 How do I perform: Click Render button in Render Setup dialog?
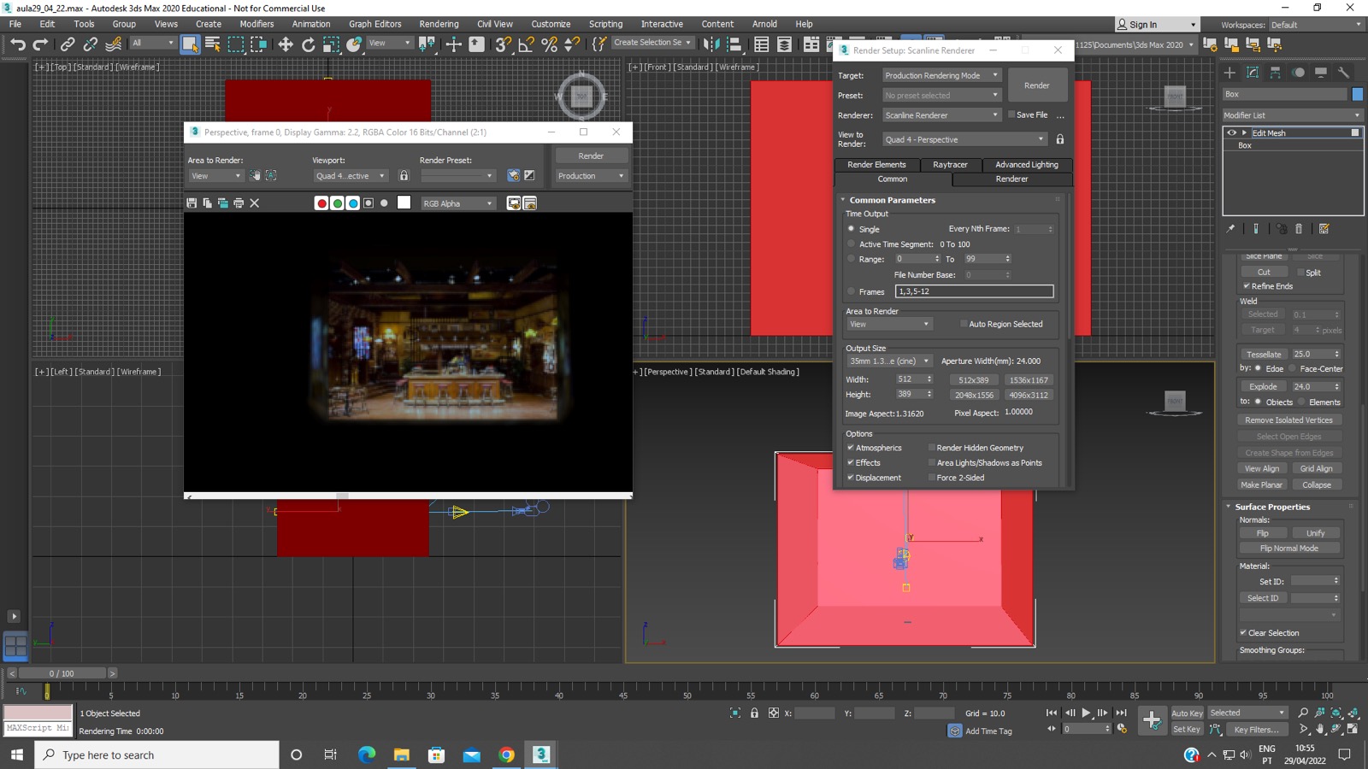(1037, 85)
